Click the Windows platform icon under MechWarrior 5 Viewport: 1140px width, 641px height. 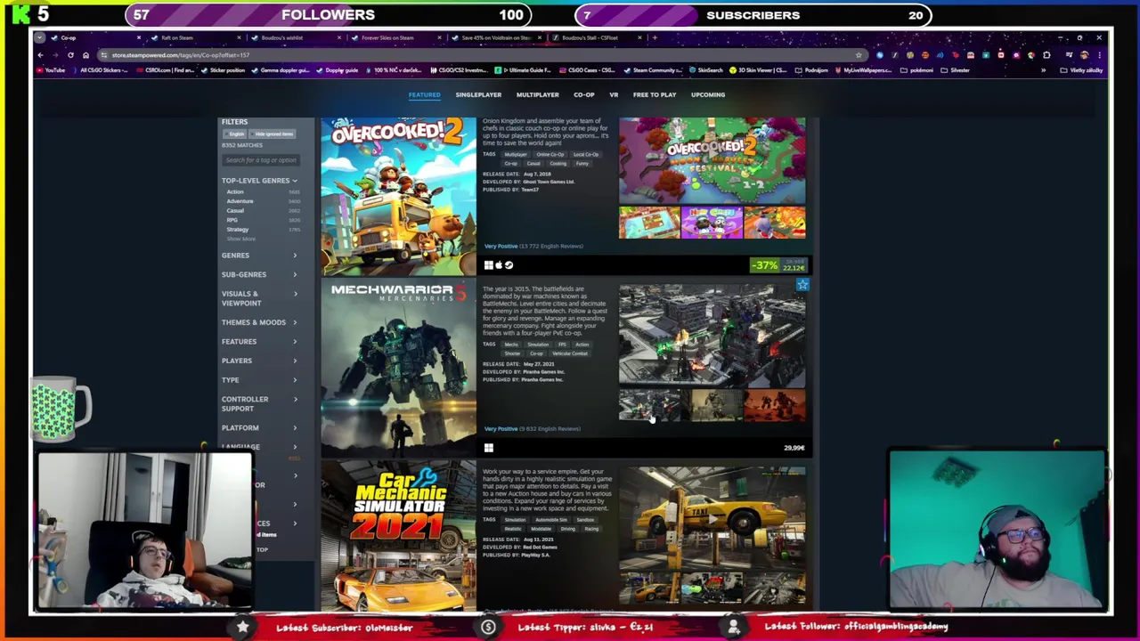click(488, 448)
